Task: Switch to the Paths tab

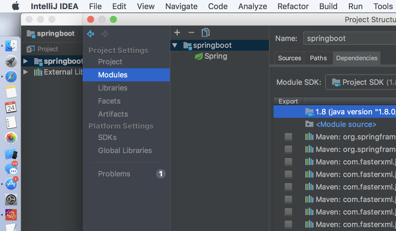Action: 318,58
